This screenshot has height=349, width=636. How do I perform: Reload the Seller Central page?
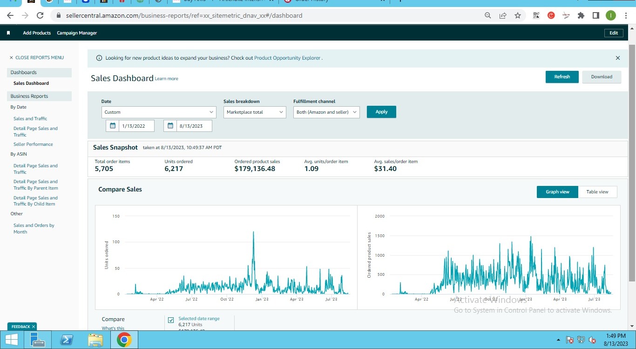point(40,15)
